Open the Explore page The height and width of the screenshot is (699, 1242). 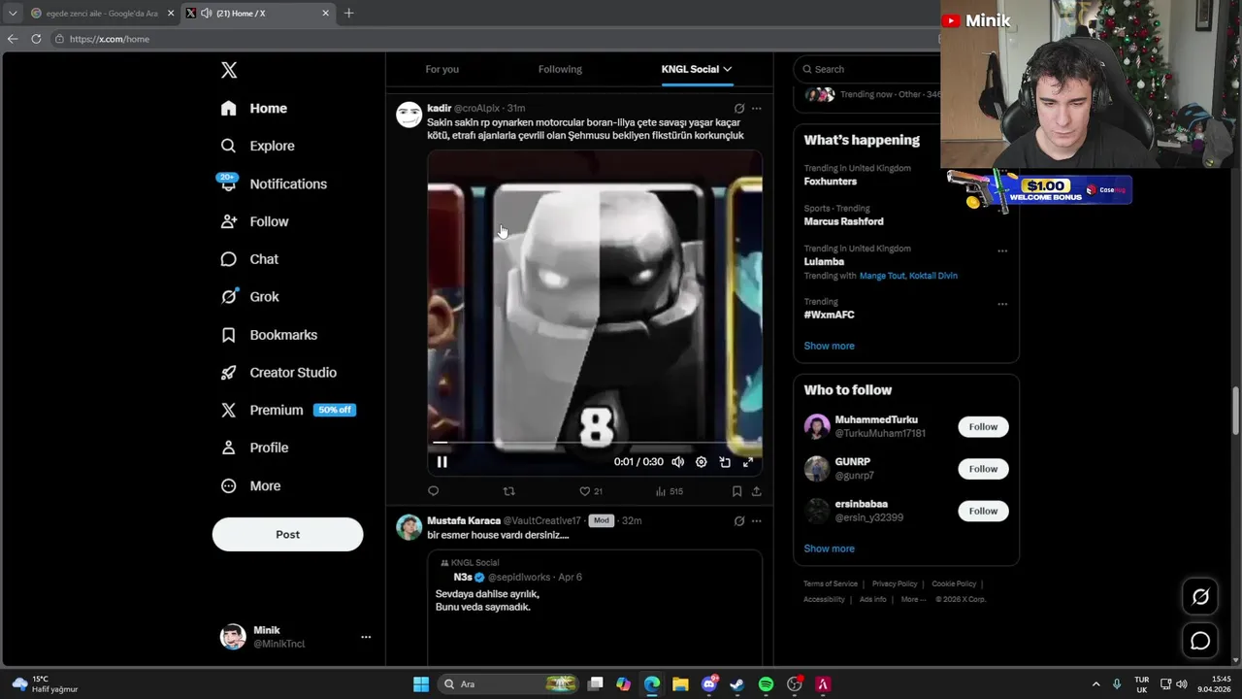point(257,146)
